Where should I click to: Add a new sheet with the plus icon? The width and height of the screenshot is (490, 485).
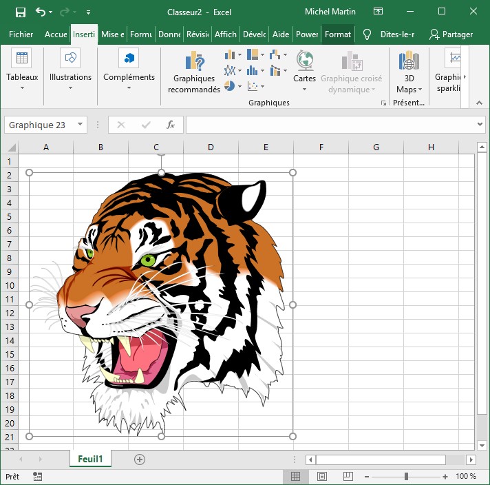point(140,460)
